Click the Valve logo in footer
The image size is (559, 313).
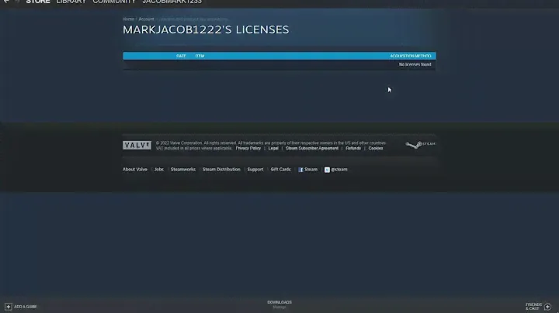[x=137, y=145]
